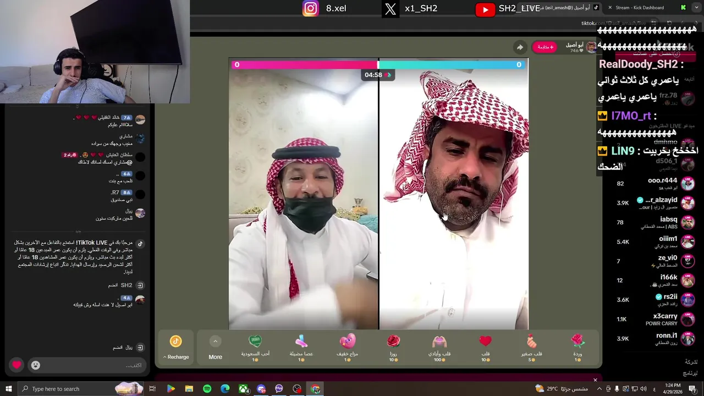The width and height of the screenshot is (704, 396).
Task: Open iabsq live suggestion
Action: (654, 222)
